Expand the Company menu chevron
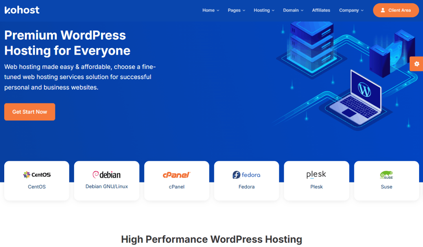 tap(362, 11)
